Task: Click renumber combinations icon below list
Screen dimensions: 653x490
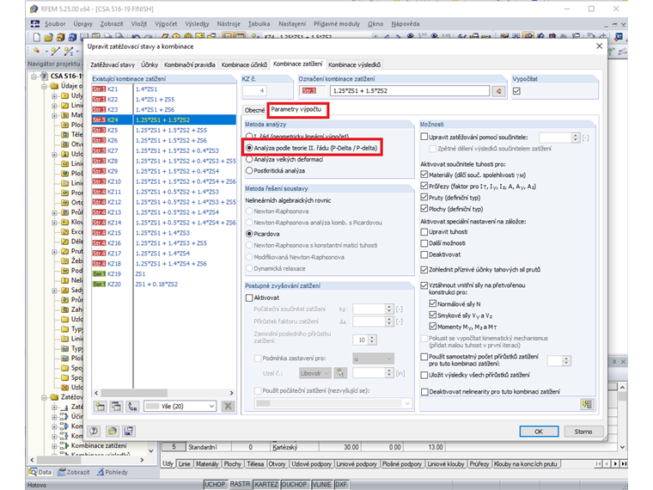Action: [132, 407]
